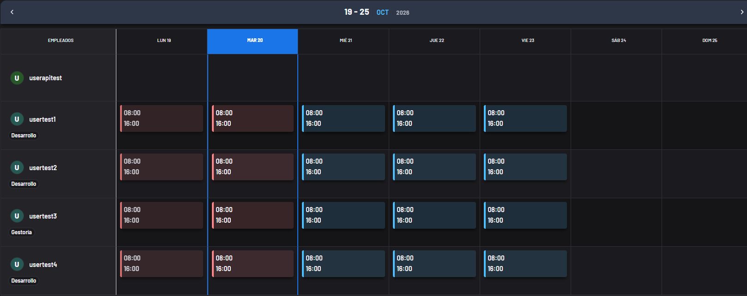Open usertest1's Monday 19 shift block
This screenshot has height=296, width=747.
(162, 118)
